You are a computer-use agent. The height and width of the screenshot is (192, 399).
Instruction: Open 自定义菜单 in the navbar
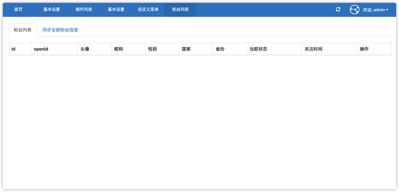click(148, 10)
